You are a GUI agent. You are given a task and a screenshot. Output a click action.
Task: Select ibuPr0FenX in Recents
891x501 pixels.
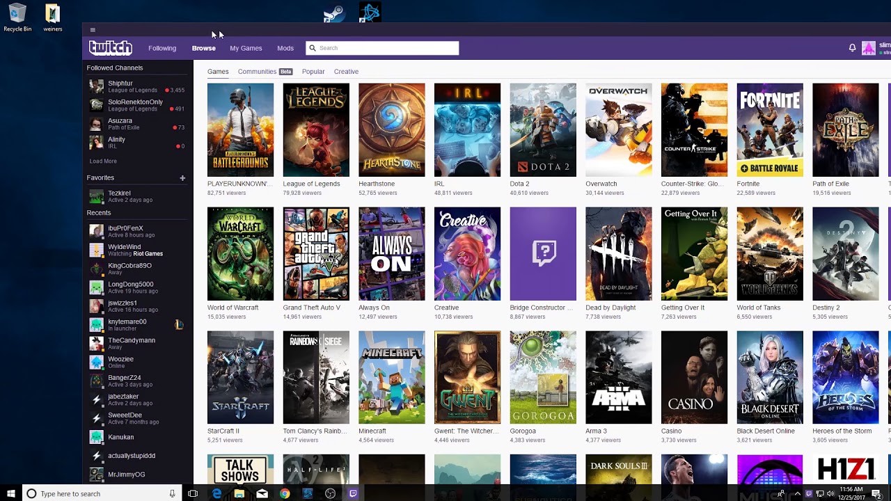(x=137, y=231)
